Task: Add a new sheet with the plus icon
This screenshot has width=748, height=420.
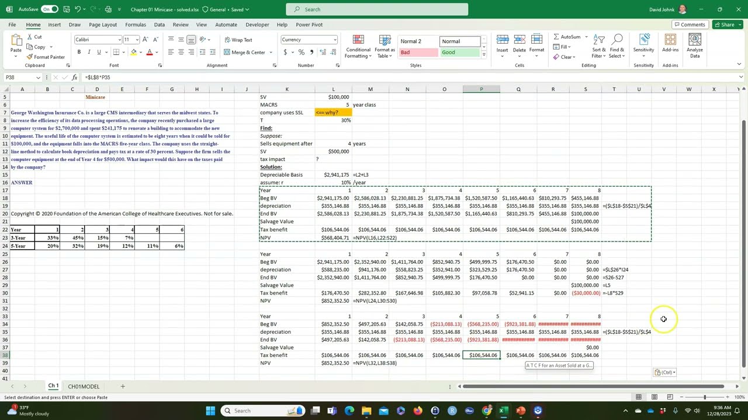Action: [123, 386]
